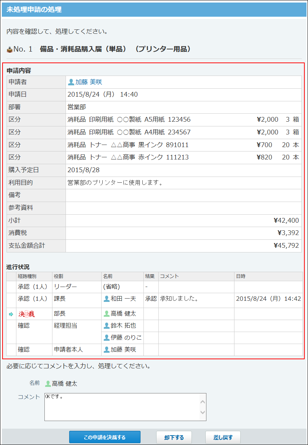The width and height of the screenshot is (308, 445).
Task: Click the comment box scroll up arrow
Action: (203, 402)
